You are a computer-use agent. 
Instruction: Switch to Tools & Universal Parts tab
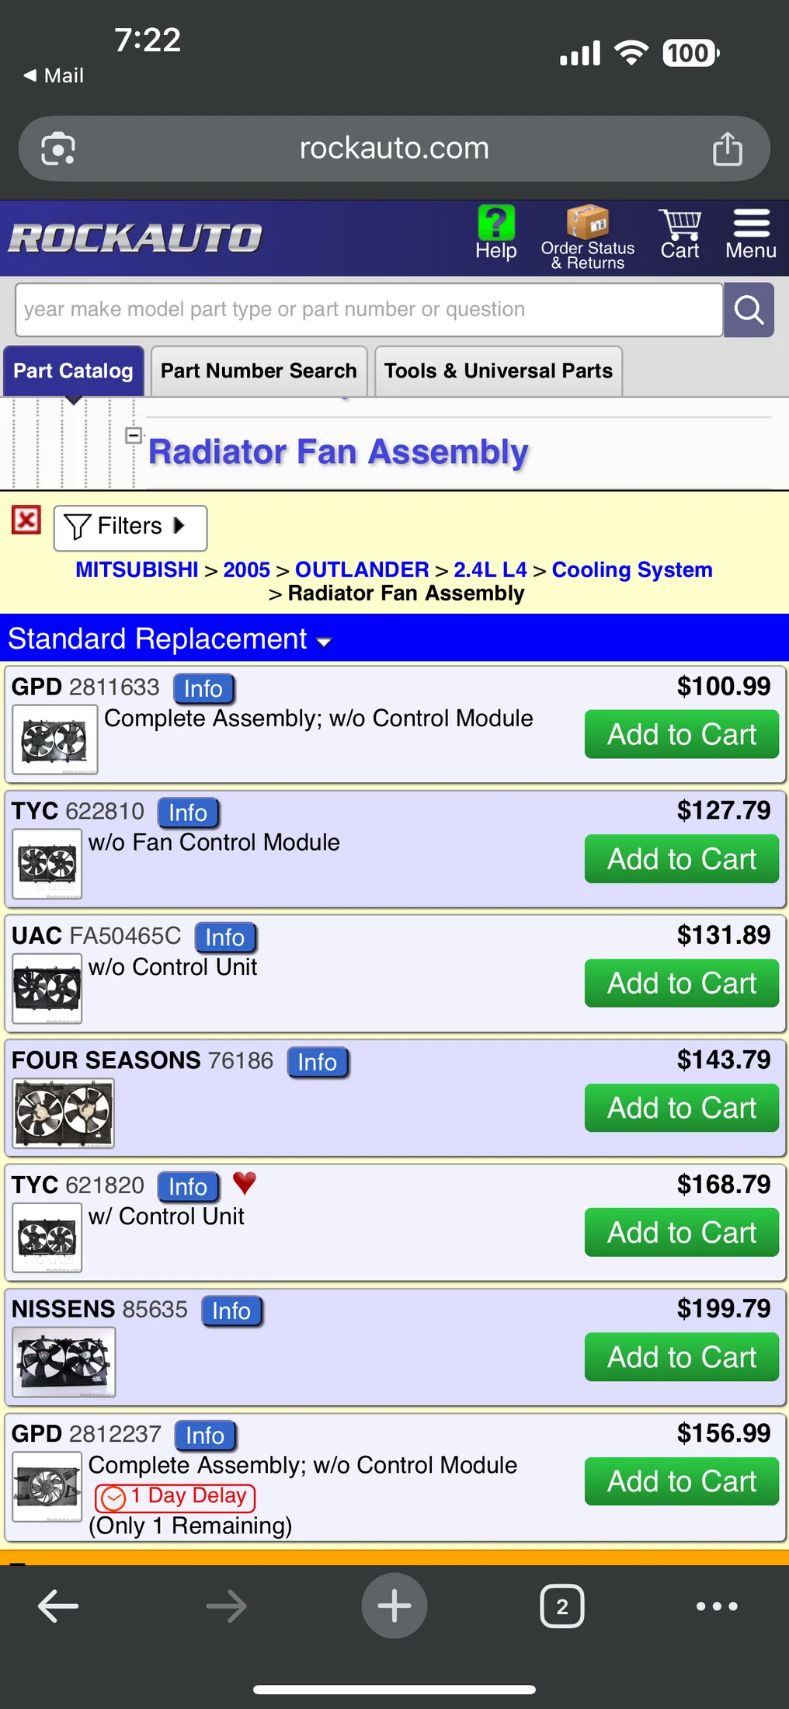click(498, 371)
